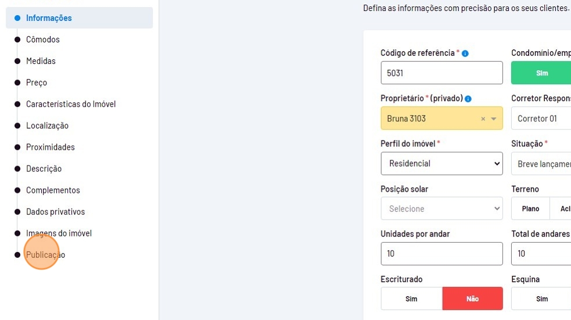Open the Proprietário dropdown arrow

click(x=494, y=119)
